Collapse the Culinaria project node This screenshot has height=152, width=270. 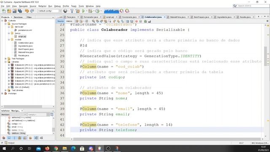click(2, 21)
